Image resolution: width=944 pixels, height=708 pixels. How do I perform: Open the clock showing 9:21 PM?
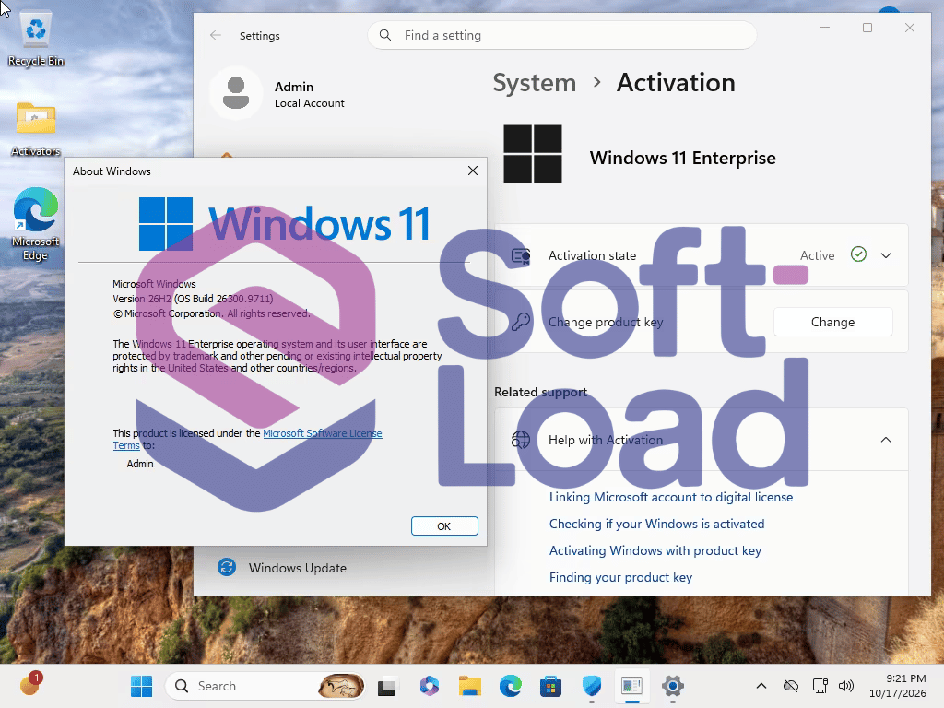pos(898,686)
